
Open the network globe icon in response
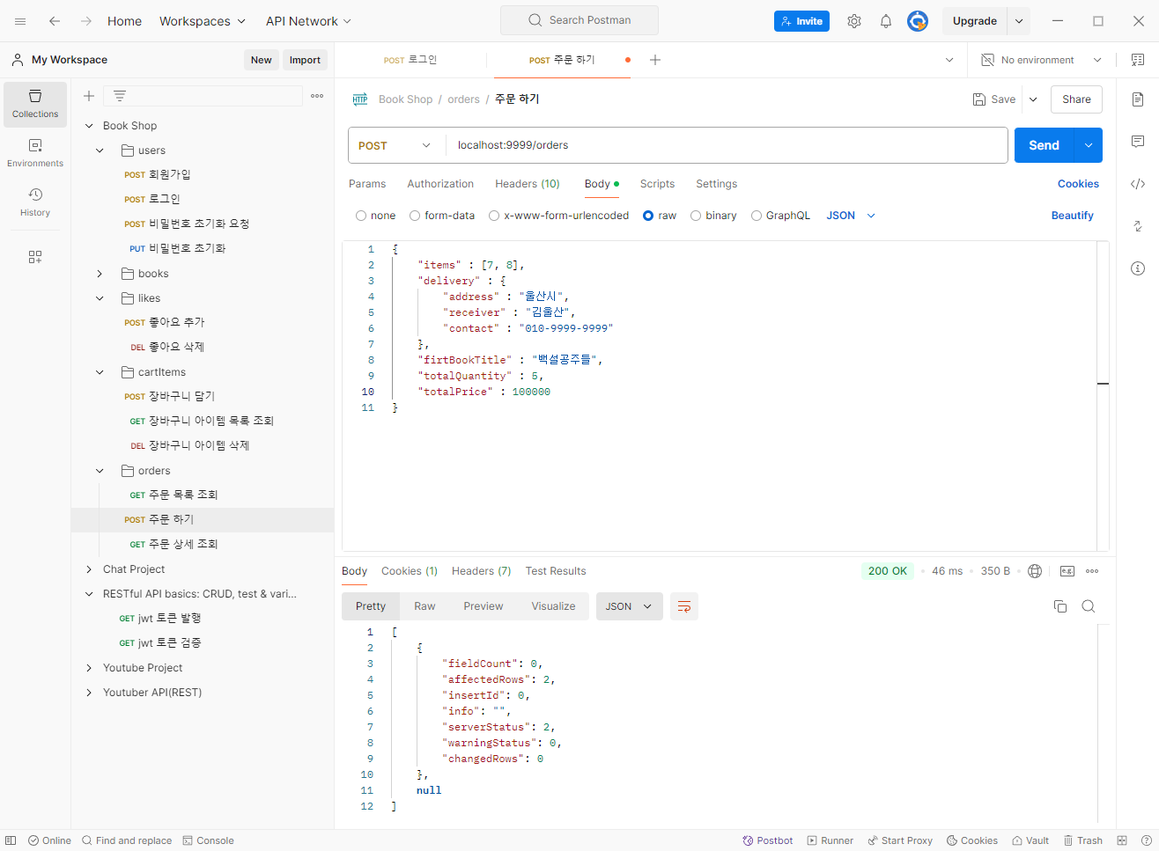click(1035, 571)
